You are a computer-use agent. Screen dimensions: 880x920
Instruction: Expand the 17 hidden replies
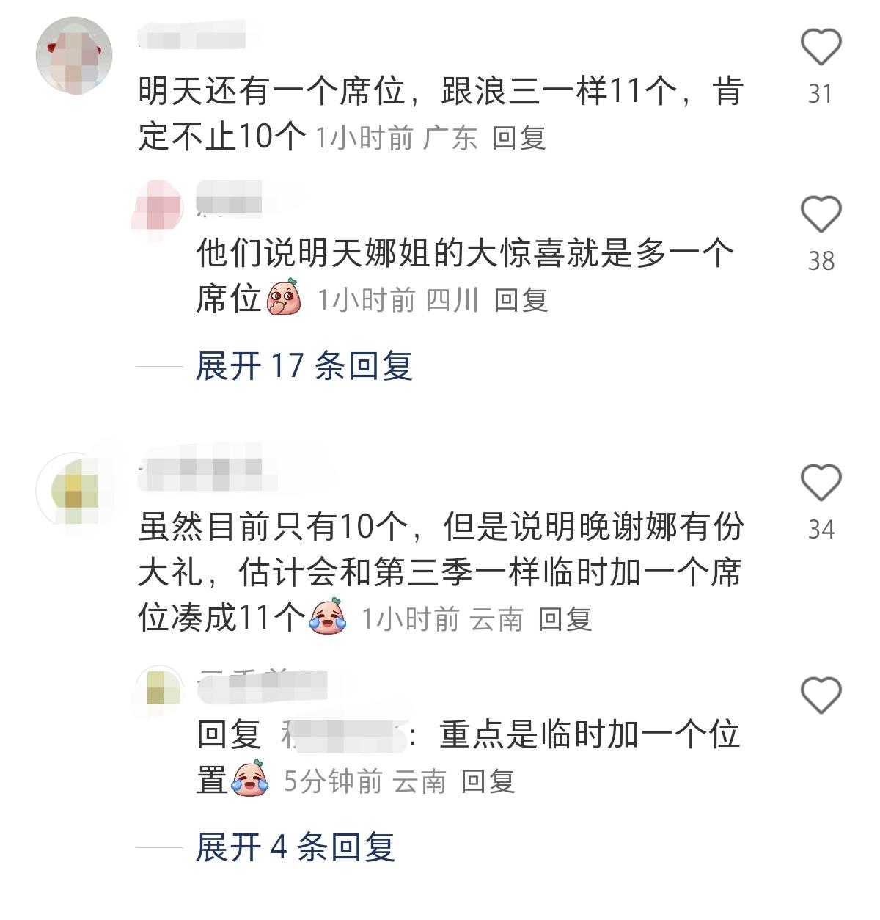pos(304,365)
